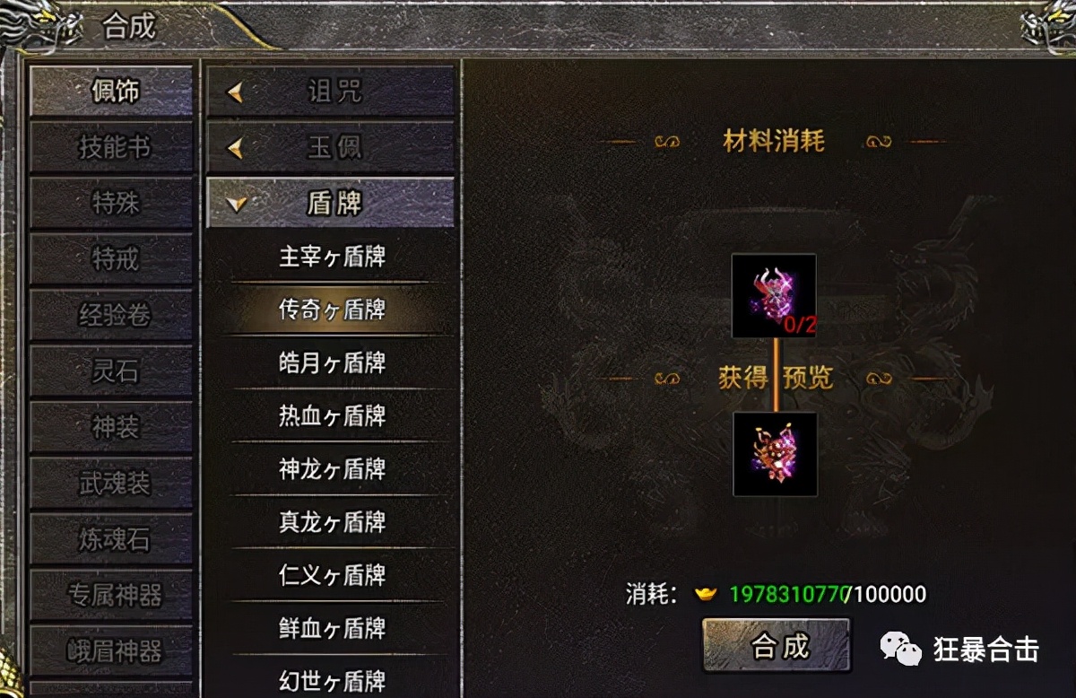Expand the 玉佩 category arrow
This screenshot has width=1076, height=698.
[x=235, y=148]
